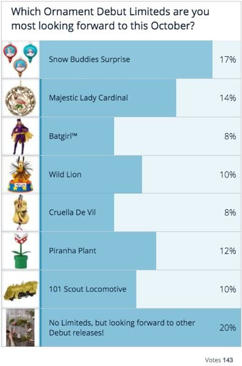The height and width of the screenshot is (366, 242).
Task: Click the poll question heading text
Action: pyautogui.click(x=110, y=19)
